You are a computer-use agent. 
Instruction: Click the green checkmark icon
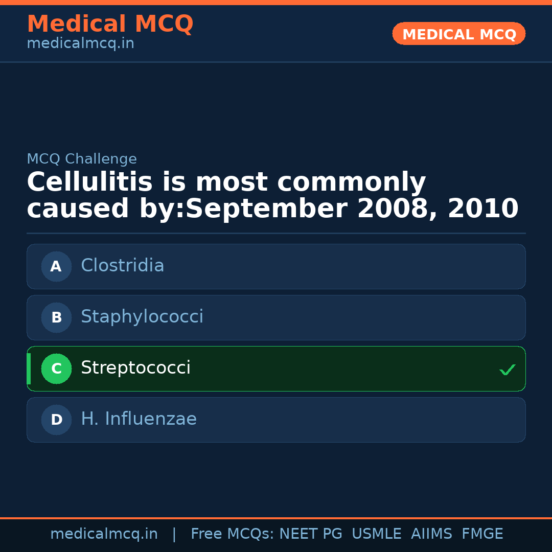(x=507, y=370)
